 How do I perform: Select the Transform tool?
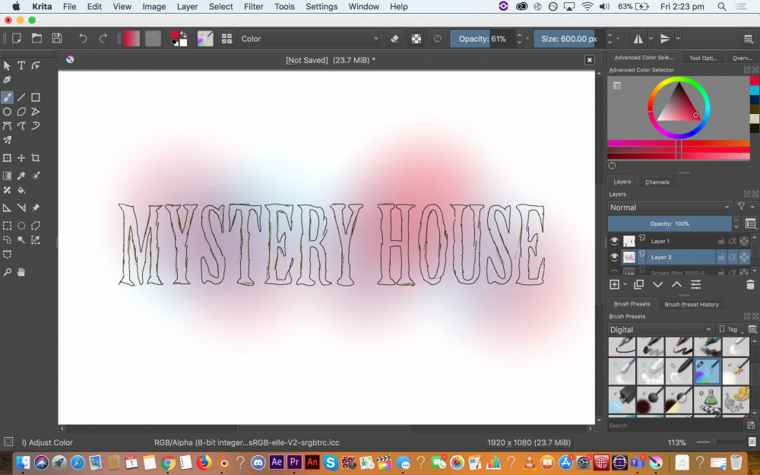[x=8, y=158]
